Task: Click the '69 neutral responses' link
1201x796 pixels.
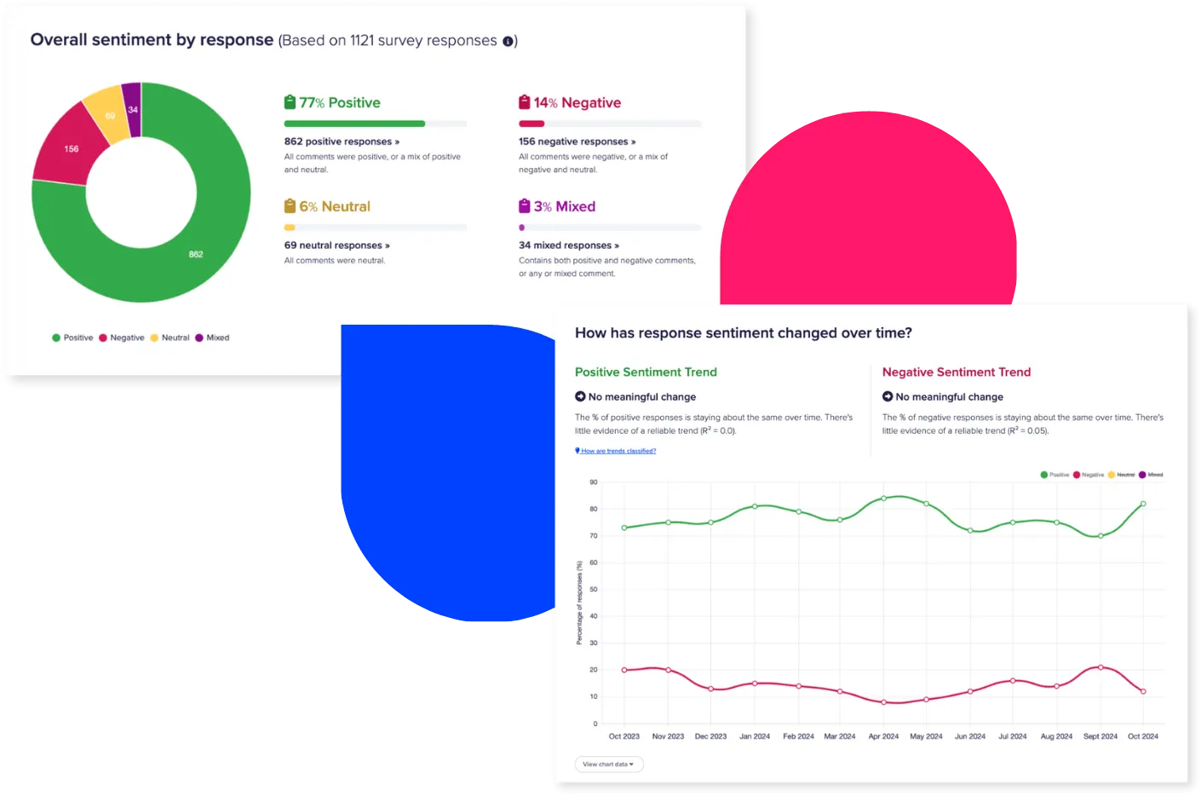Action: (x=336, y=245)
